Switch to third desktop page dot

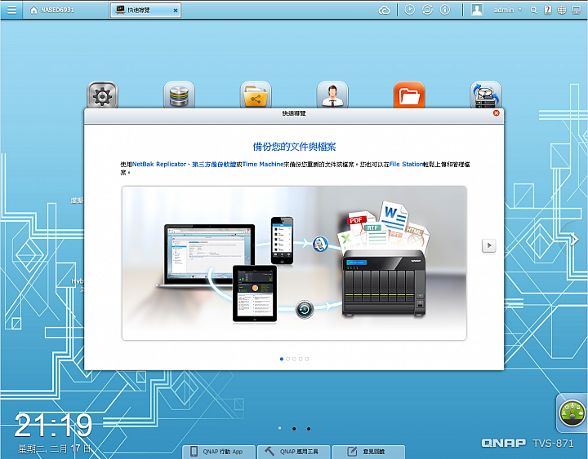(308, 429)
